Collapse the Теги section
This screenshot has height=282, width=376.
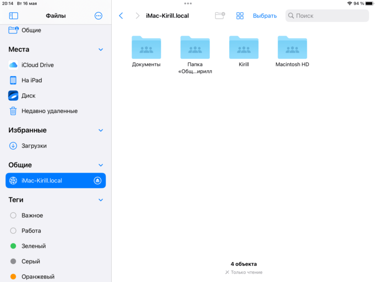101,200
